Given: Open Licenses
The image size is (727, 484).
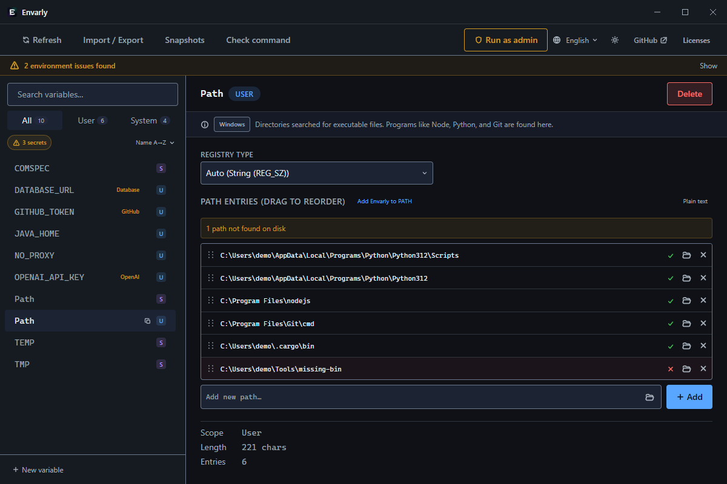Looking at the screenshot, I should [x=696, y=40].
